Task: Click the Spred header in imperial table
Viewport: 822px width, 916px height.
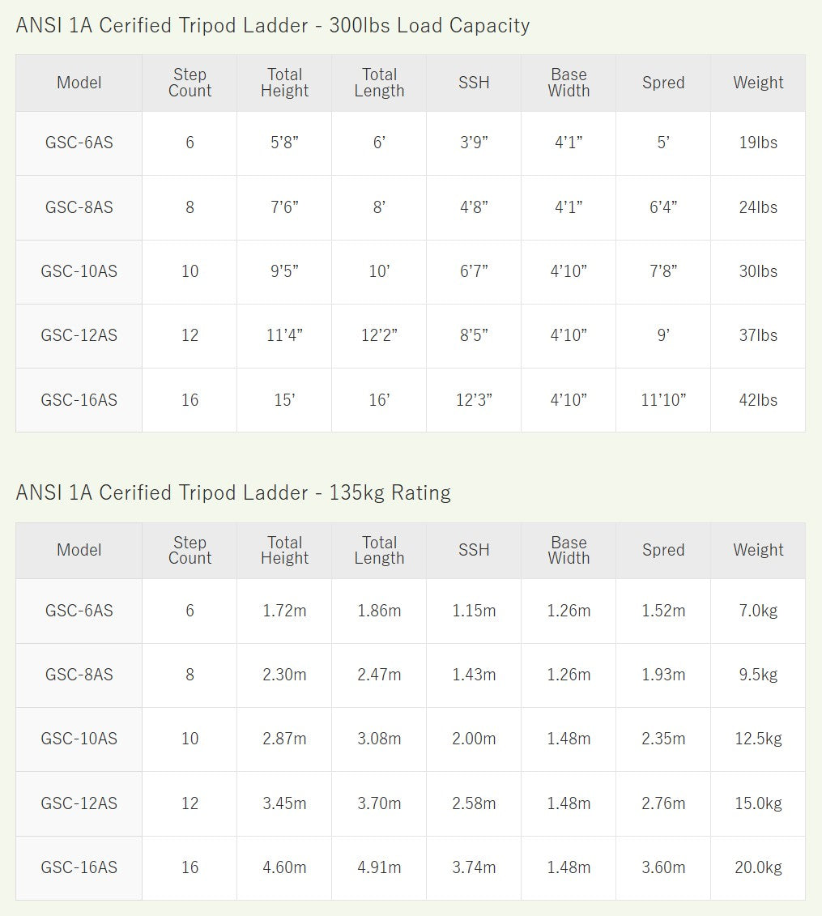Action: [x=663, y=83]
